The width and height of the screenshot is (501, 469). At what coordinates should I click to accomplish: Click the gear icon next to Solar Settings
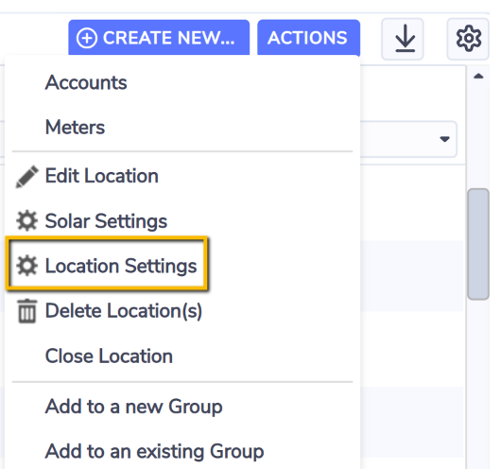click(x=26, y=220)
